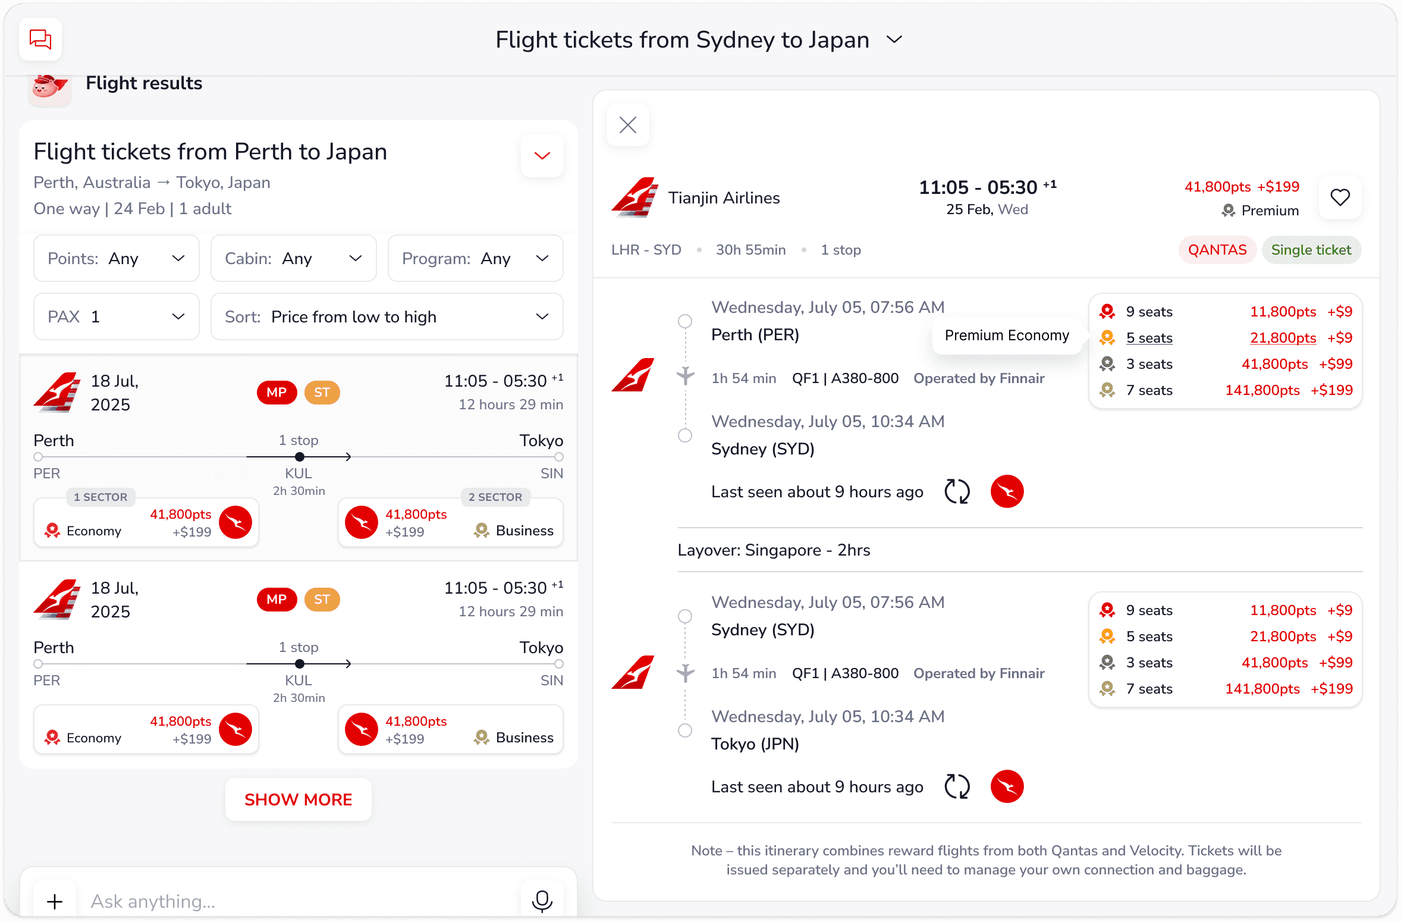Screen dimensions: 1401x922
Task: Toggle the ST badge on the second flight result
Action: point(322,600)
